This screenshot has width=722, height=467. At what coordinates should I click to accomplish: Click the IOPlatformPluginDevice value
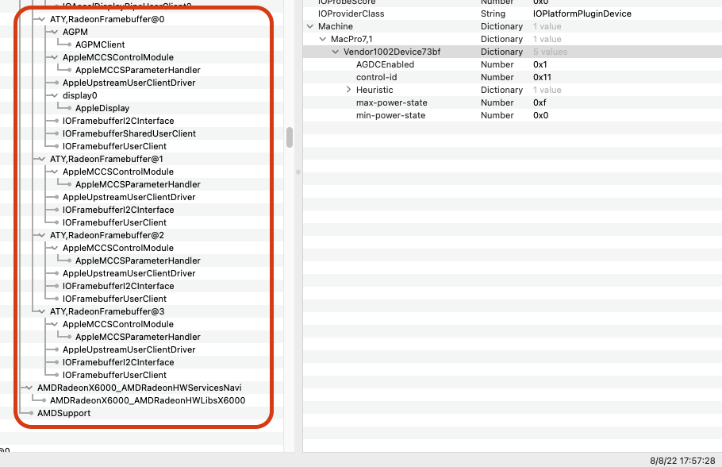click(x=582, y=14)
